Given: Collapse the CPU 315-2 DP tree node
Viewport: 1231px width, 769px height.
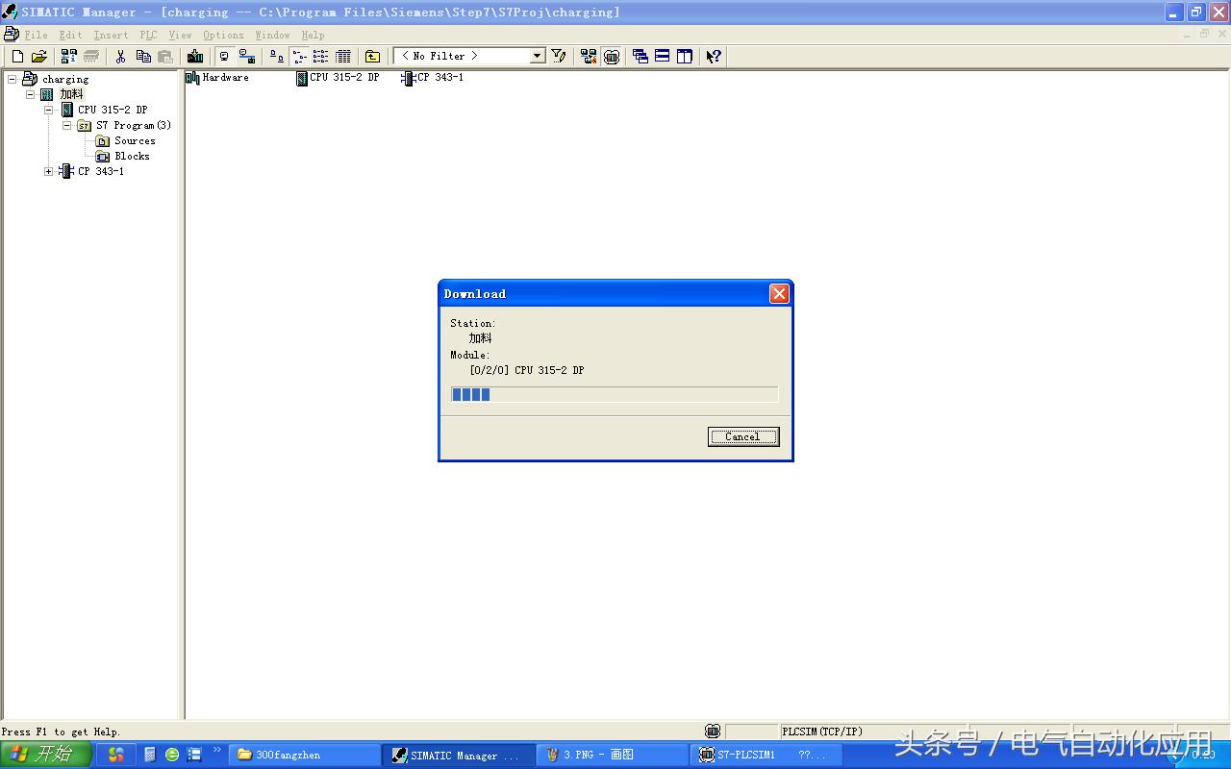Looking at the screenshot, I should coord(49,110).
